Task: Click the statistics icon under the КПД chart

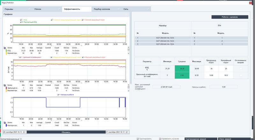Action: pos(4,48)
